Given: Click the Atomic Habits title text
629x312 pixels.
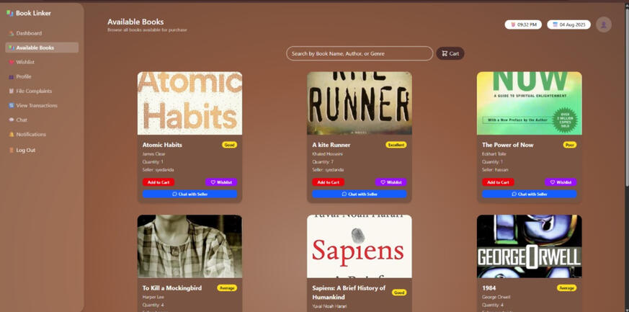Looking at the screenshot, I should click(162, 145).
